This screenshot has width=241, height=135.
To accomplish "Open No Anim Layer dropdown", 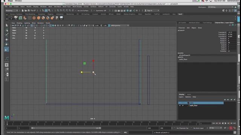I will pyautogui.click(x=198, y=128).
